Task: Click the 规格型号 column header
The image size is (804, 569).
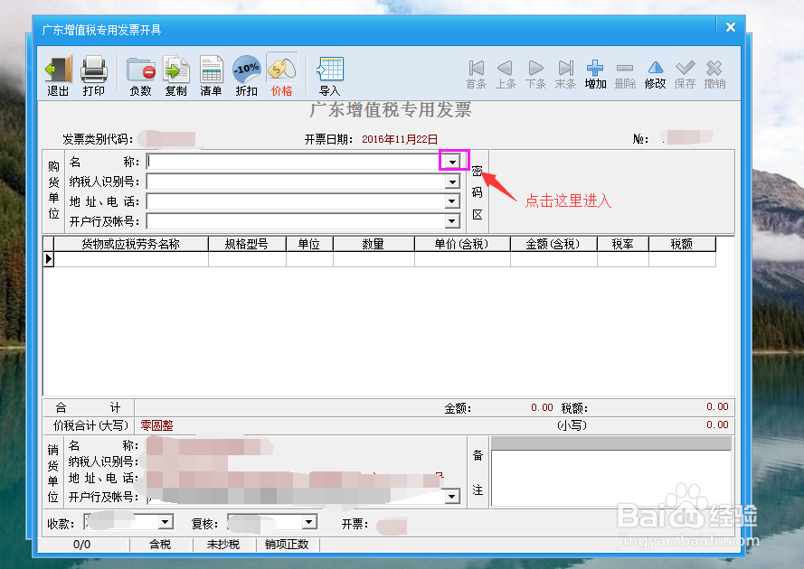Action: (x=247, y=244)
